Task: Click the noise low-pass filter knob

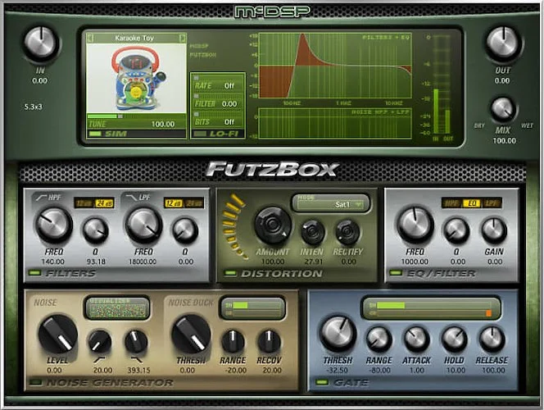Action: point(136,341)
